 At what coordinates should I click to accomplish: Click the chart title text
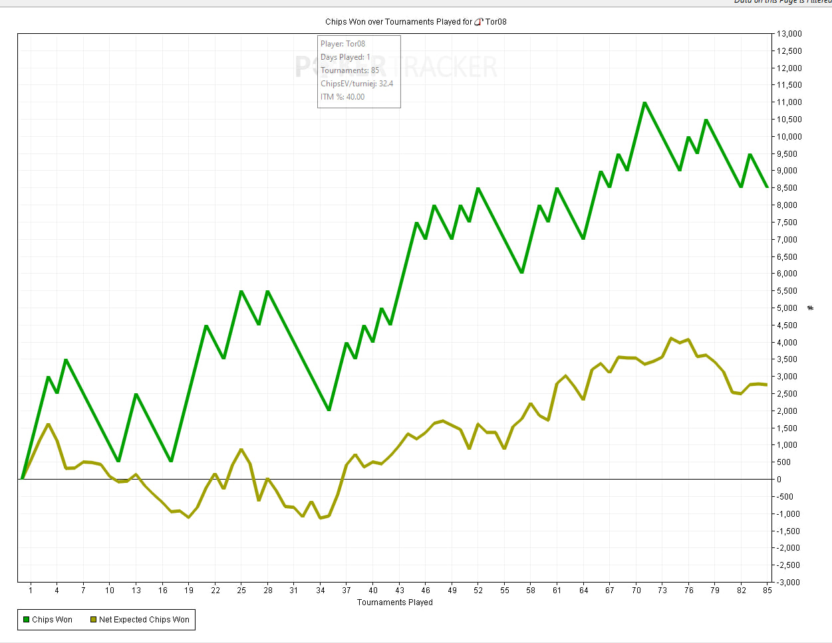(416, 22)
